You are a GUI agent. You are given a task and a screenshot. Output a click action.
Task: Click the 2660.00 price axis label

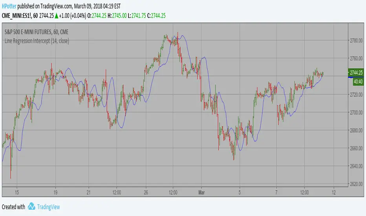coord(356,148)
